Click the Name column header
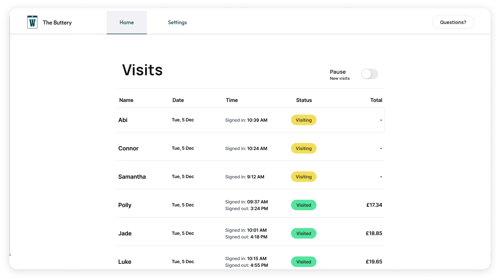The height and width of the screenshot is (280, 500). [126, 100]
